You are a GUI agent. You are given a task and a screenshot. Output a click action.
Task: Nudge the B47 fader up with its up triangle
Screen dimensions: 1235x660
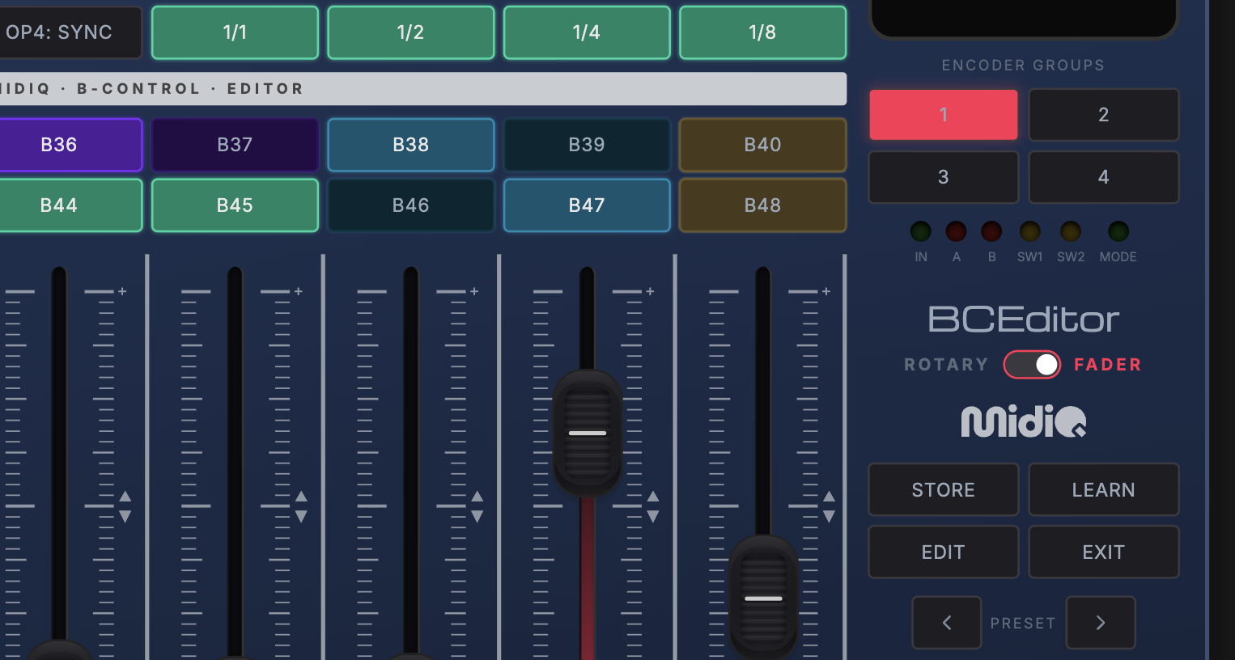[653, 497]
